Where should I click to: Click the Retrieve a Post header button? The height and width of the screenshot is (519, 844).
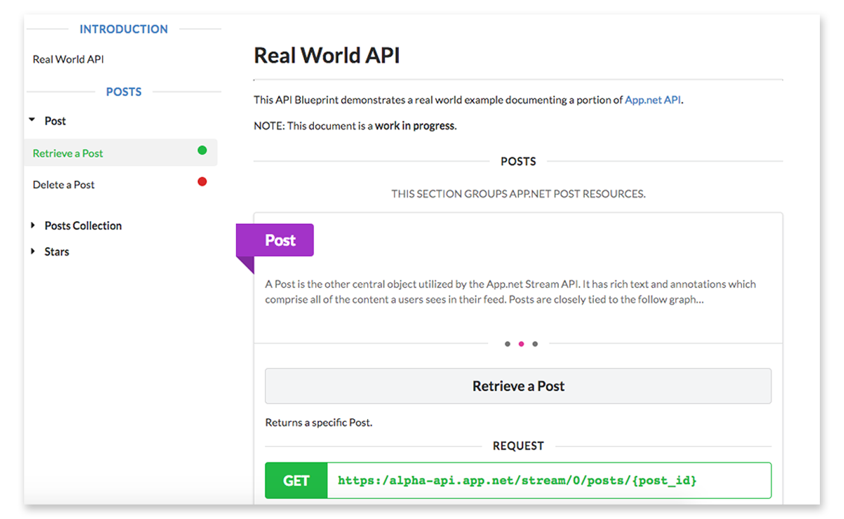[518, 386]
